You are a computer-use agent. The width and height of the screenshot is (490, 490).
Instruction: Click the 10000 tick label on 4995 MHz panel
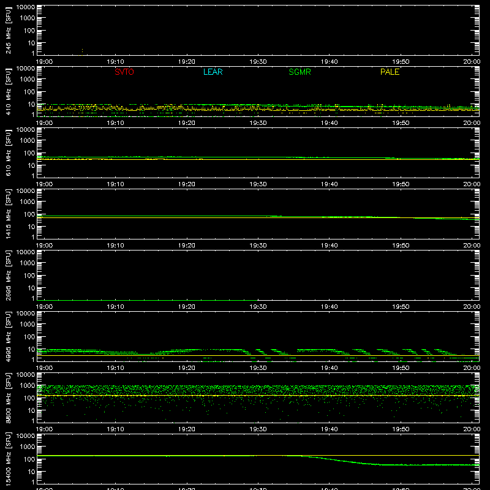(x=26, y=314)
